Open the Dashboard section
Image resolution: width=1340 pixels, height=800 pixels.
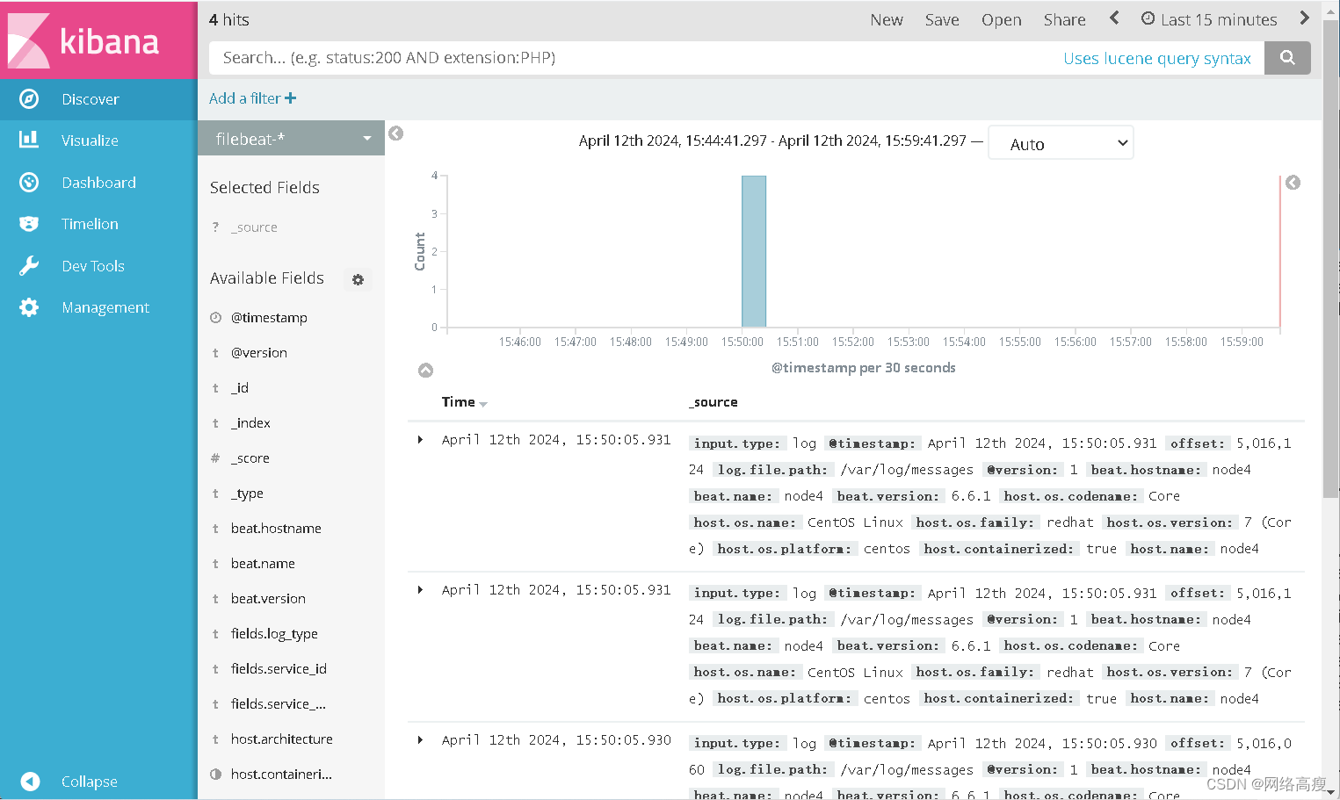pyautogui.click(x=98, y=183)
